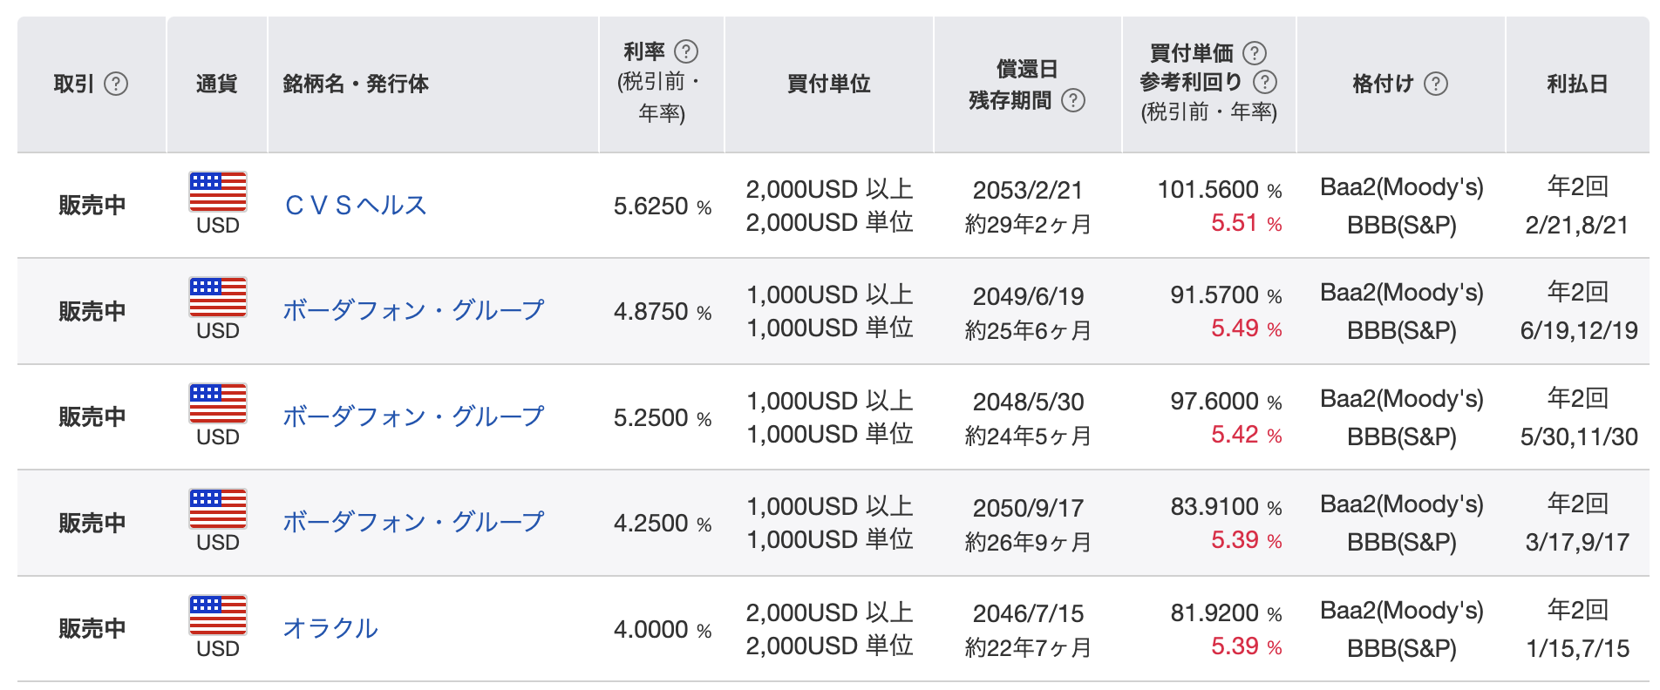Open ボーダフォン・グループ bond maturing 2050/9/17
1660x690 pixels.
(x=413, y=523)
